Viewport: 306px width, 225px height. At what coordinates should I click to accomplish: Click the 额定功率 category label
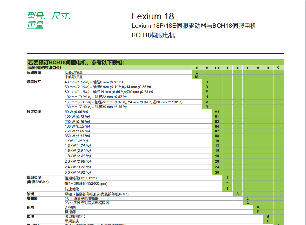coord(34,111)
